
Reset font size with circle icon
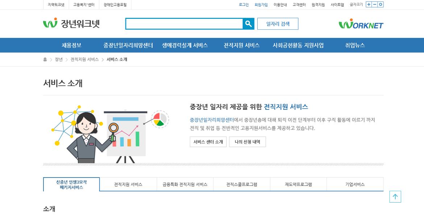tap(380, 4)
